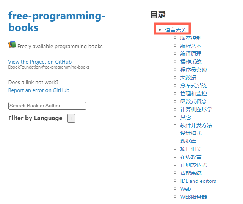243x204 pixels.
Task: Go to the 版本控制 section
Action: coord(191,38)
